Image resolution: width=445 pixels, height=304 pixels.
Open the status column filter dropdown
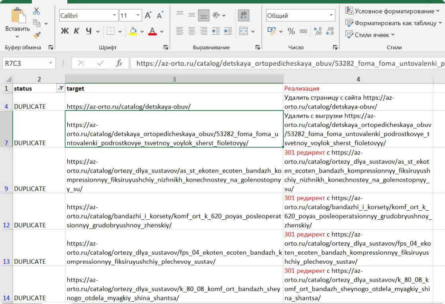(x=61, y=89)
